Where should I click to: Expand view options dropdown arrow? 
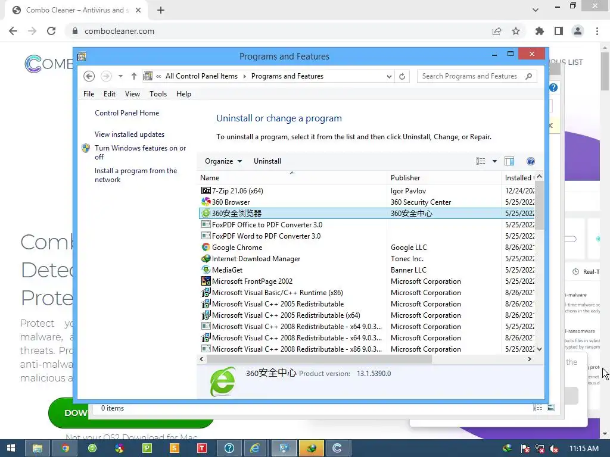pos(494,161)
